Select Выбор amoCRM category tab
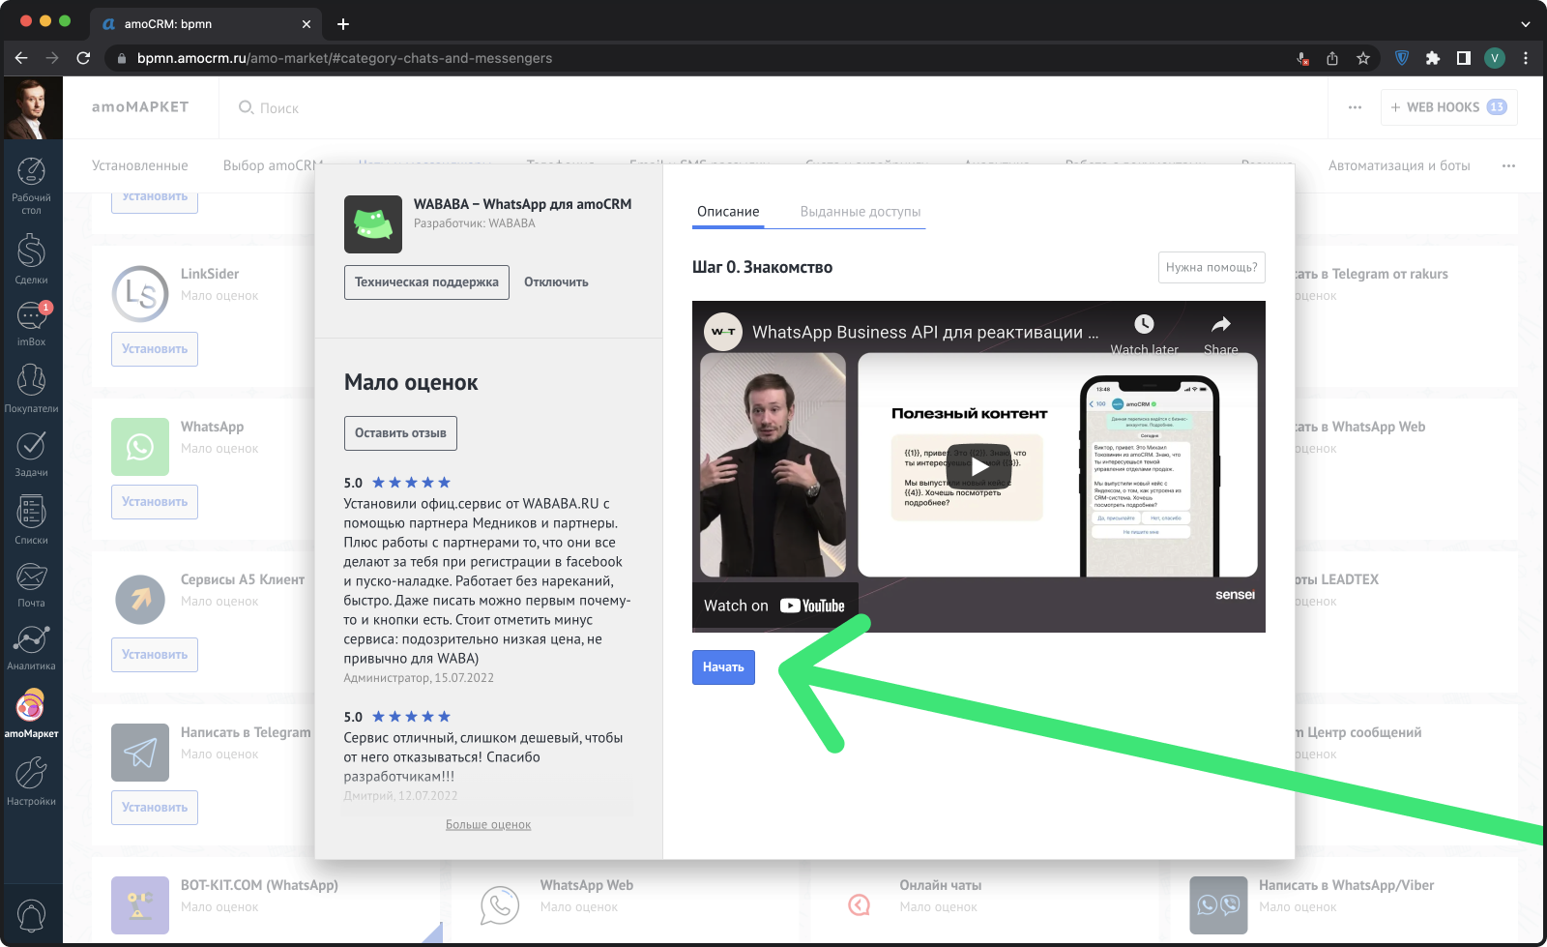The image size is (1547, 947). (273, 165)
